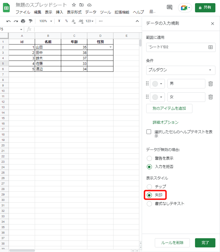The height and width of the screenshot is (252, 220).
Task: Select the column D header
Action: pyautogui.click(x=100, y=36)
